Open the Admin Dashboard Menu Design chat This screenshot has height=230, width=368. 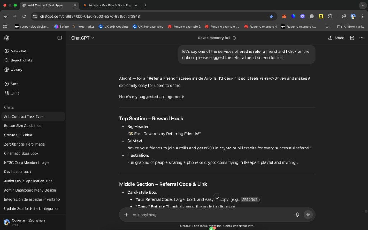click(x=33, y=190)
